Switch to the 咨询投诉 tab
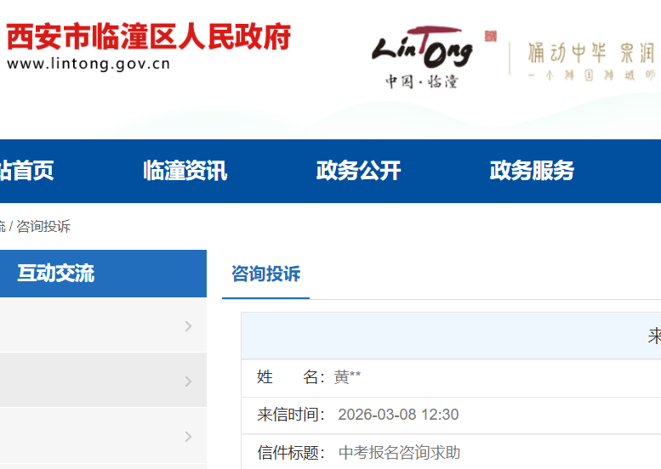The image size is (661, 469). pyautogui.click(x=265, y=274)
